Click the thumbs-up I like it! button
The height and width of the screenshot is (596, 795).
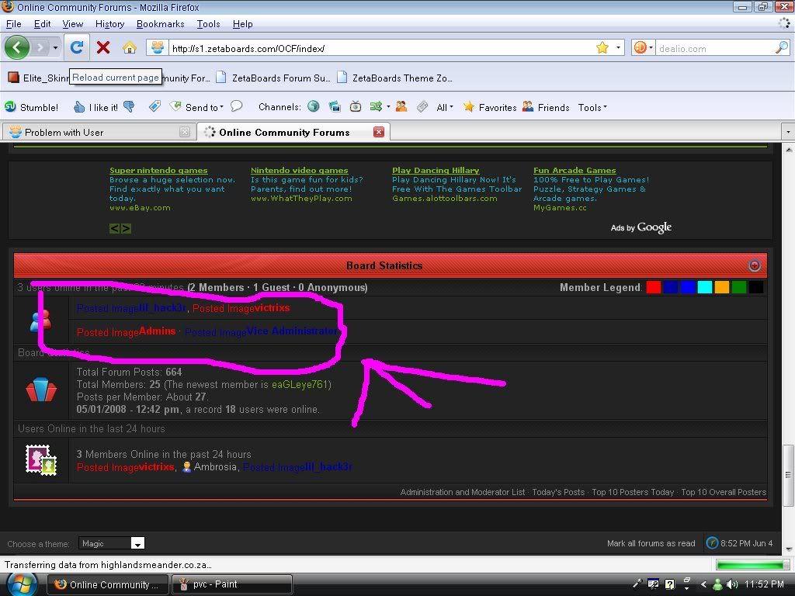(x=95, y=107)
